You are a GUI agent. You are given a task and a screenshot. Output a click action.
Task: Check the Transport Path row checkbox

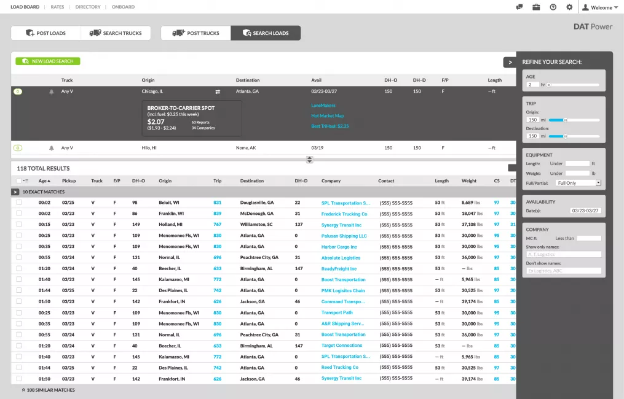point(18,313)
